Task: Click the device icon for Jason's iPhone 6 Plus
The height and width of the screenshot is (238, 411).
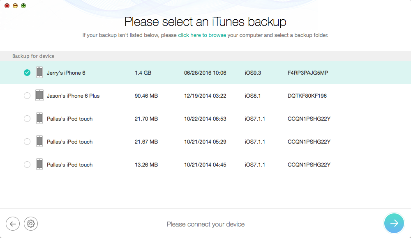Action: 39,95
